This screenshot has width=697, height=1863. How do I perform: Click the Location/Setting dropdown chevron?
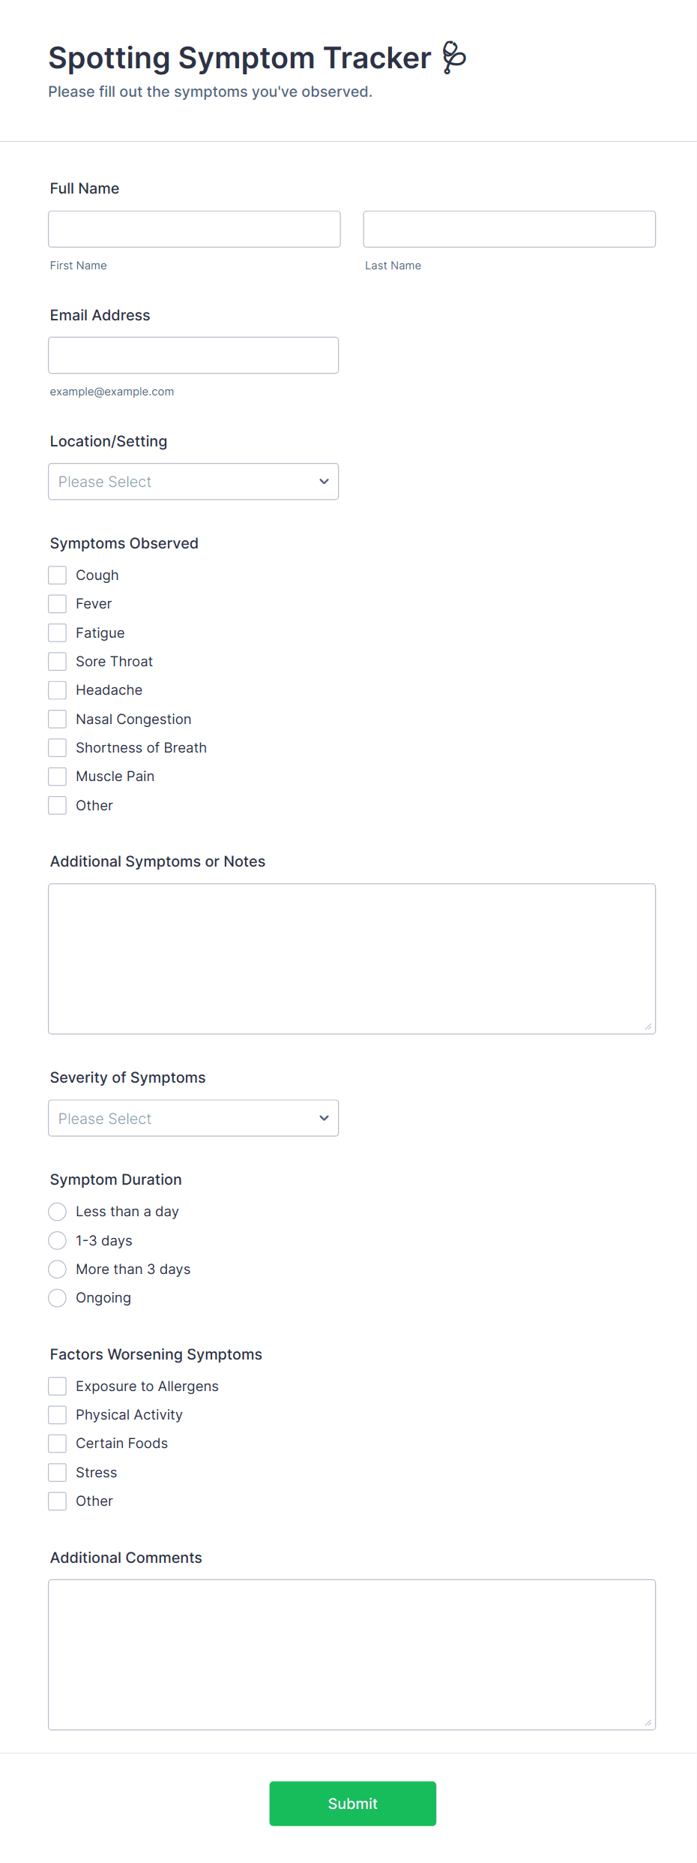[324, 482]
